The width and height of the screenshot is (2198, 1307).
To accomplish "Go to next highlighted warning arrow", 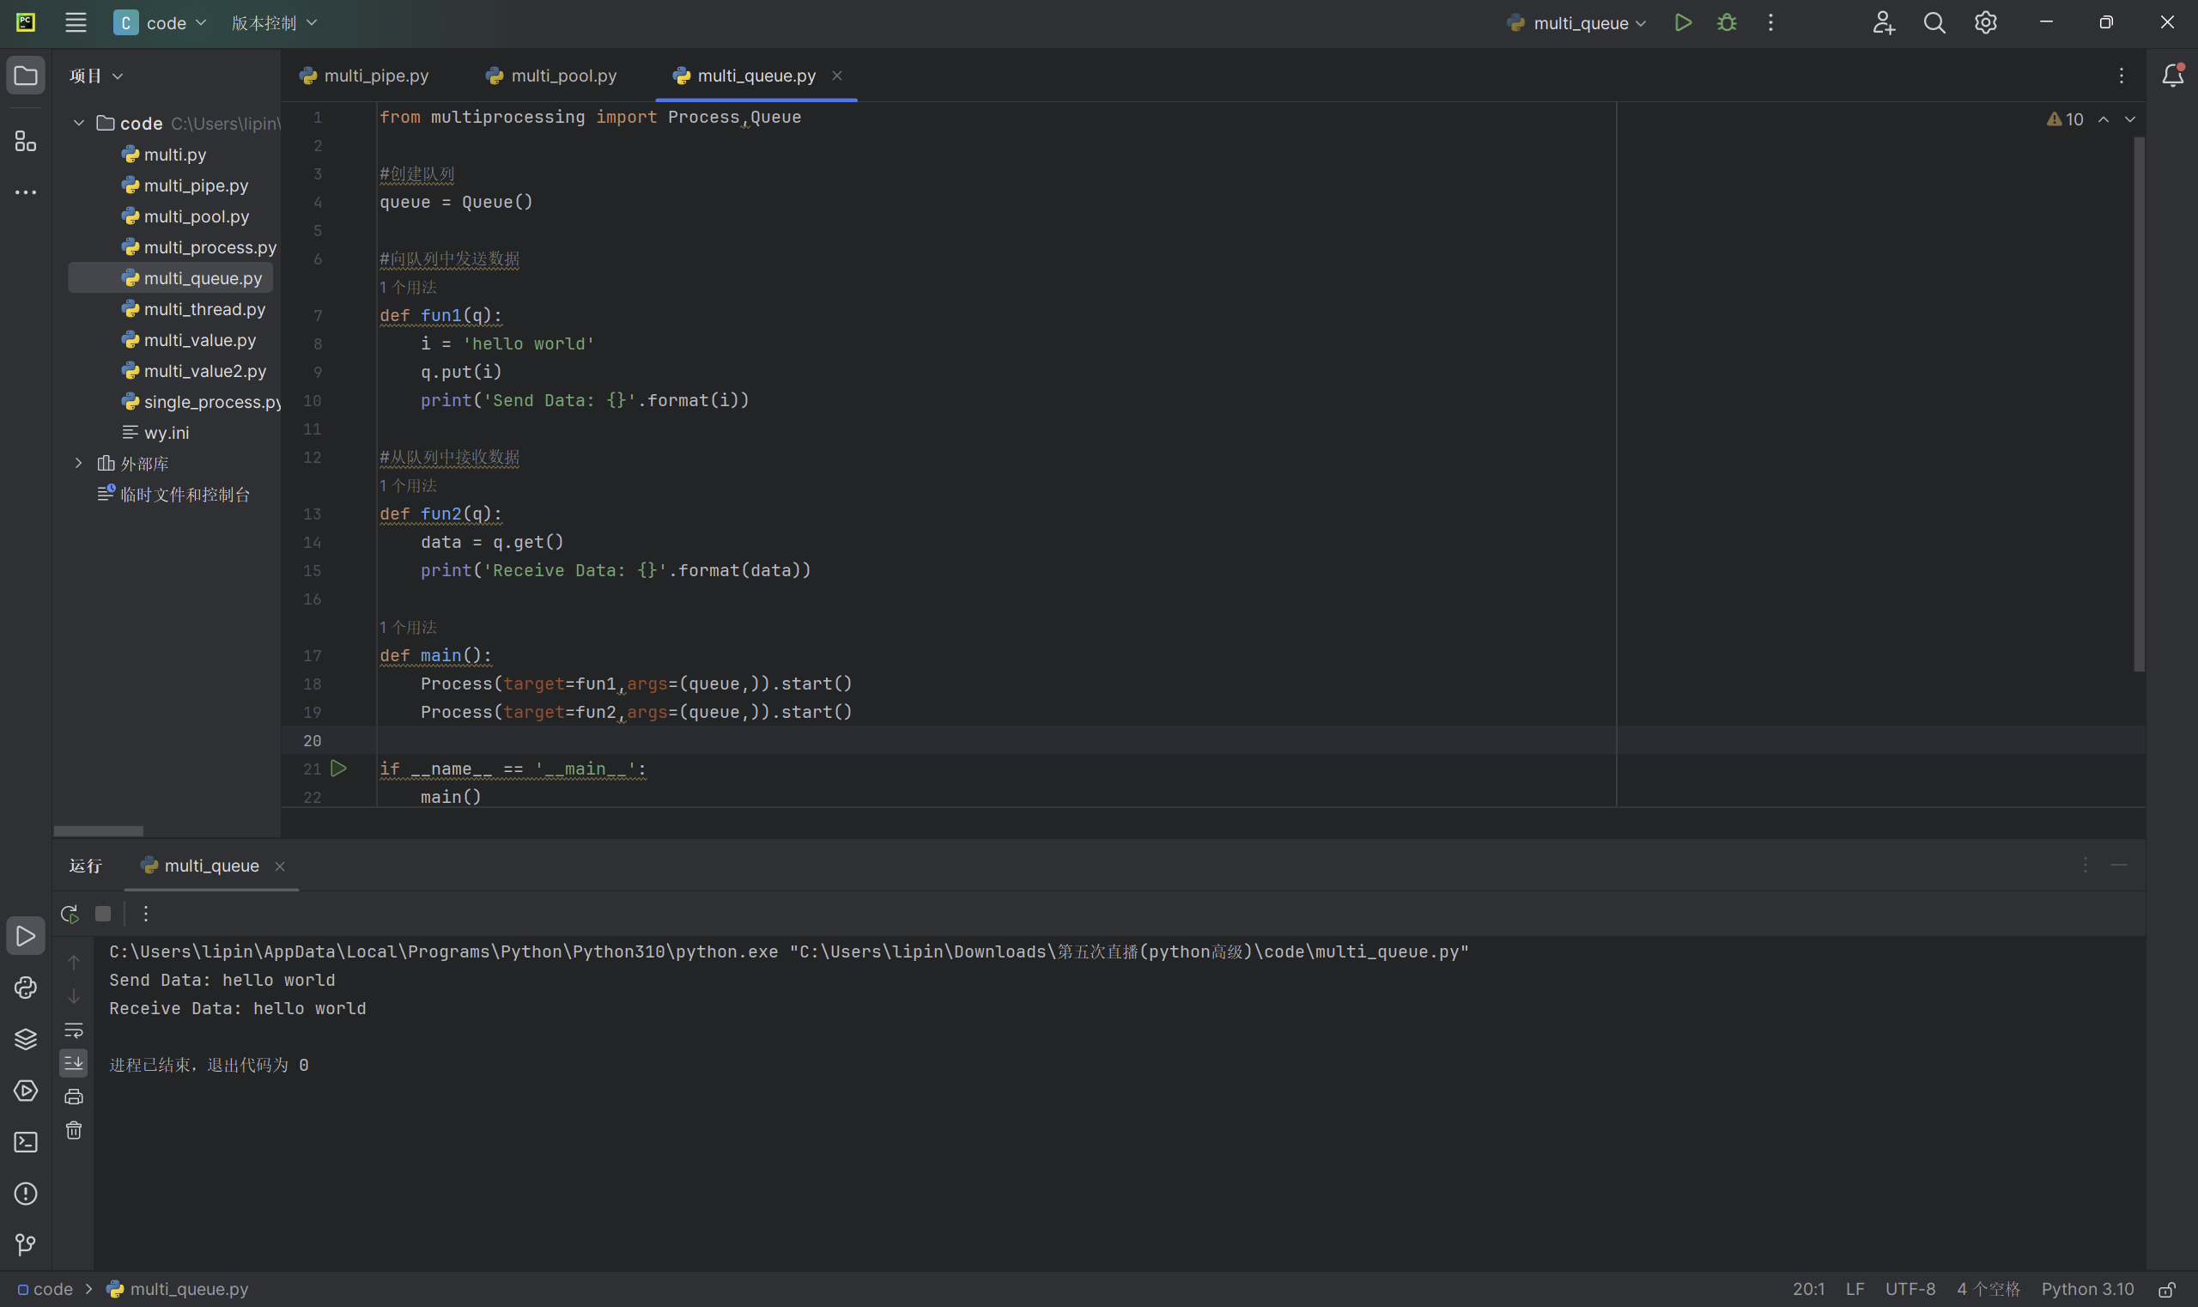I will pos(2130,119).
